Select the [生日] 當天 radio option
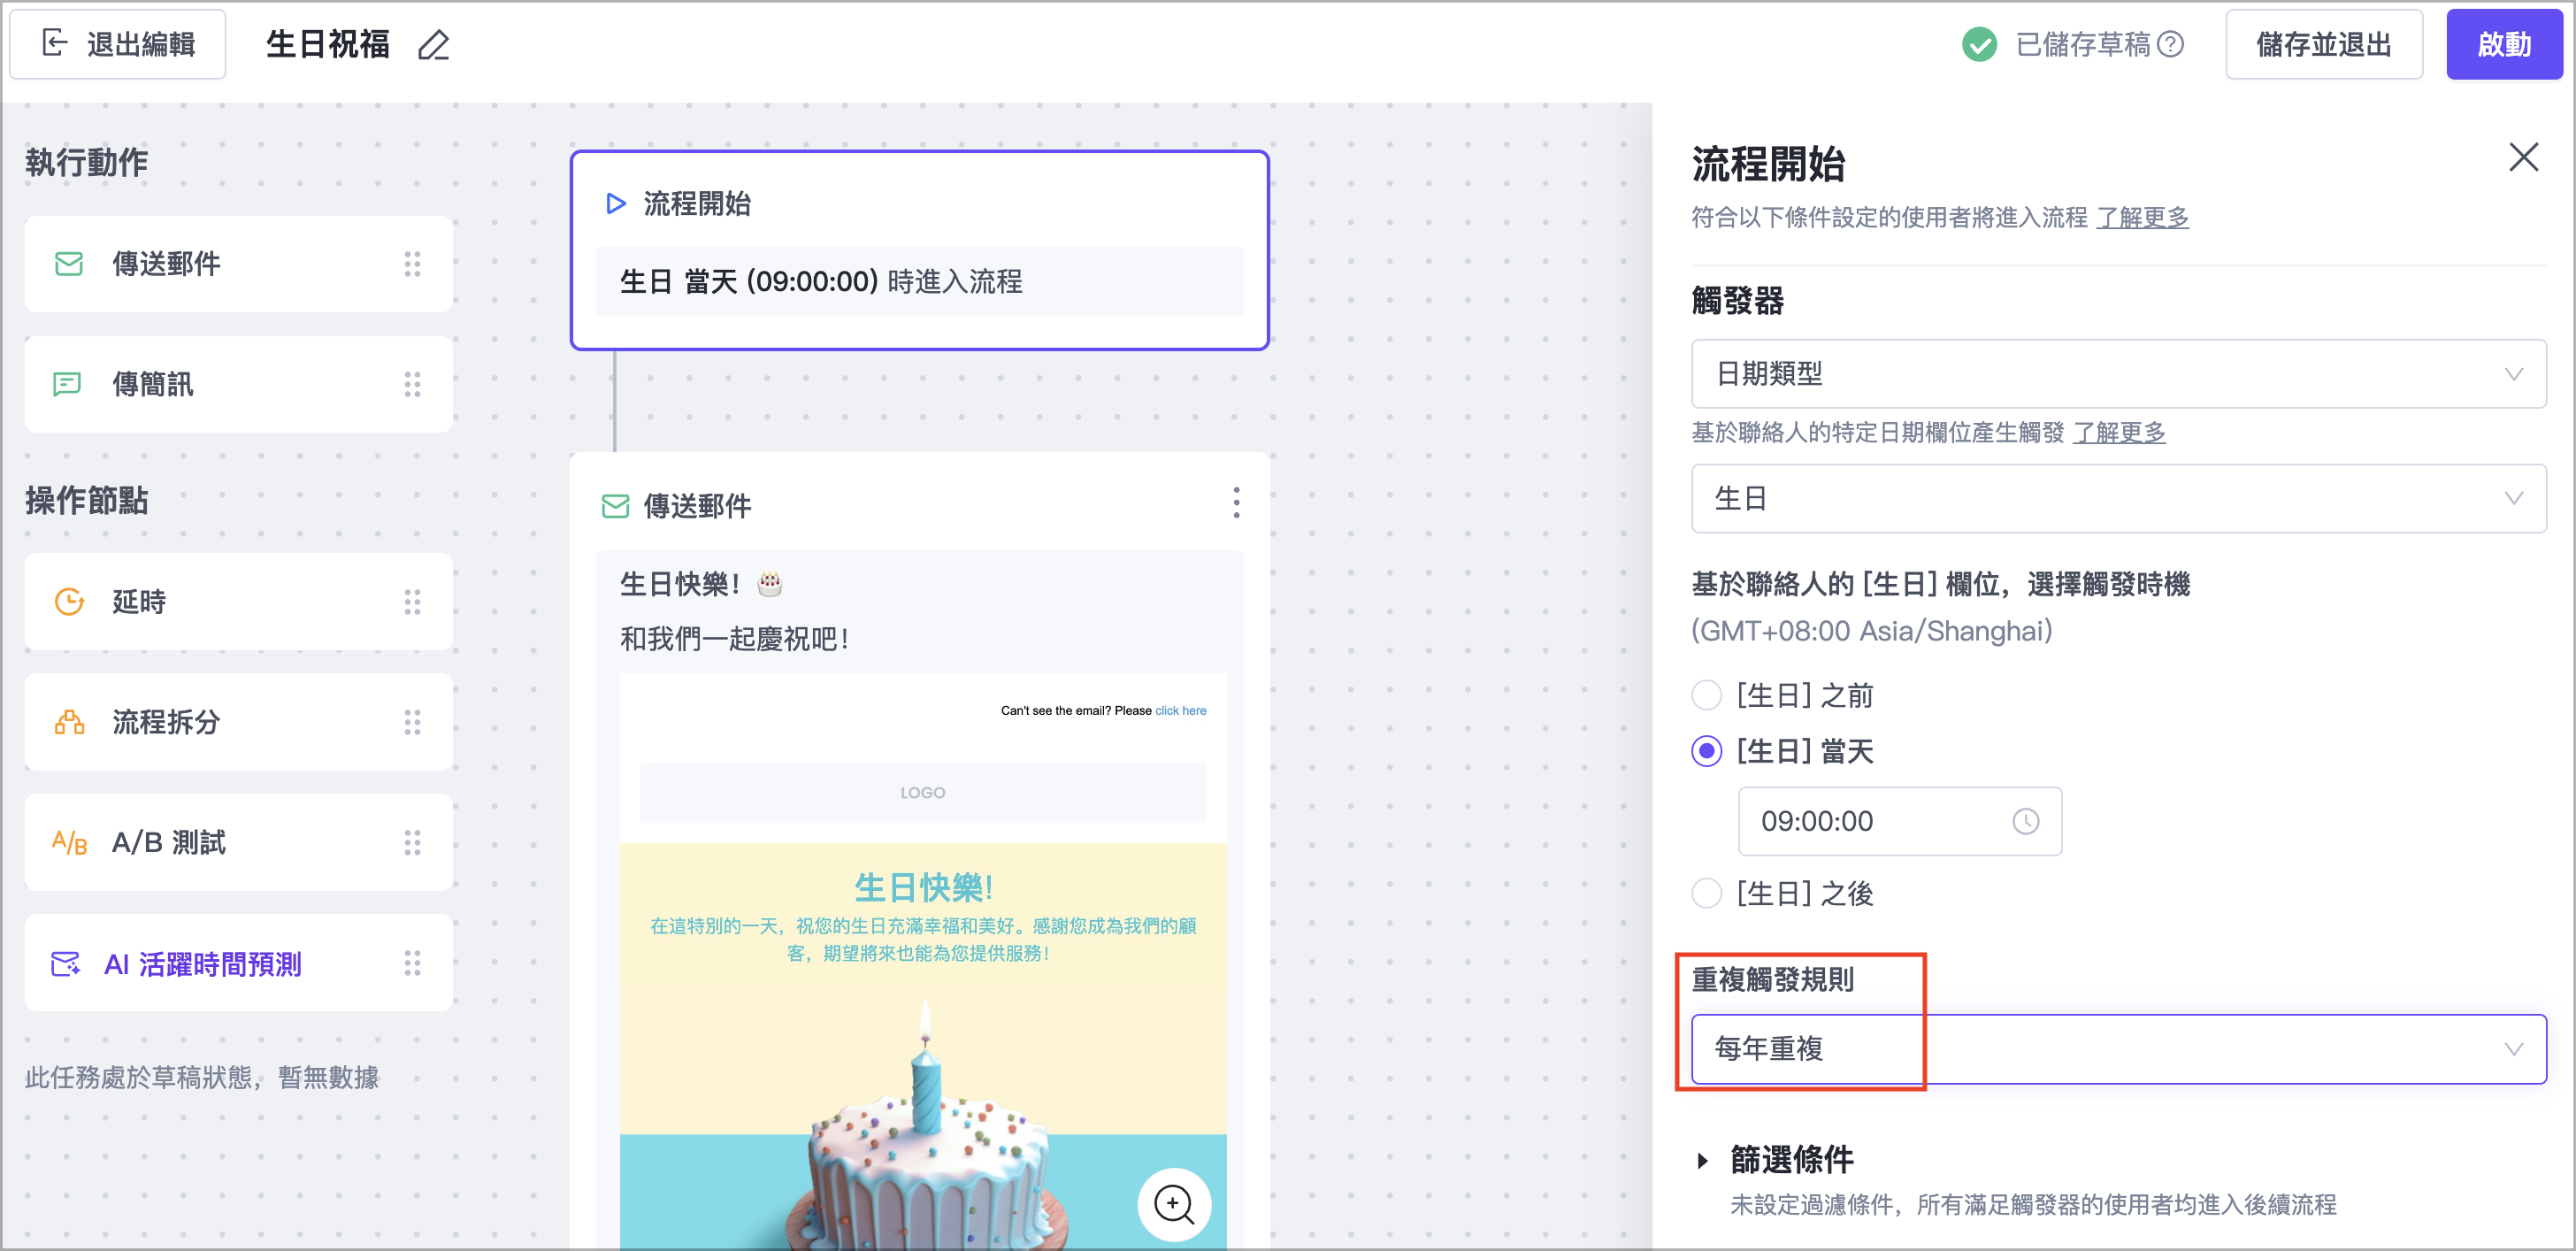Screen dimensions: 2576x1251 (1706, 751)
